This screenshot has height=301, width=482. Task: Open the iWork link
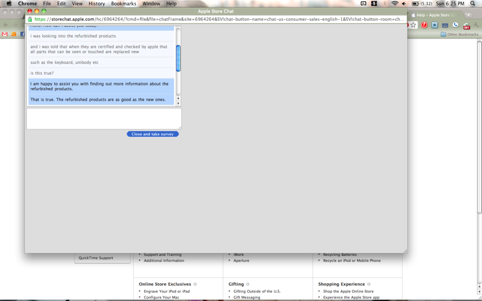tap(239, 254)
